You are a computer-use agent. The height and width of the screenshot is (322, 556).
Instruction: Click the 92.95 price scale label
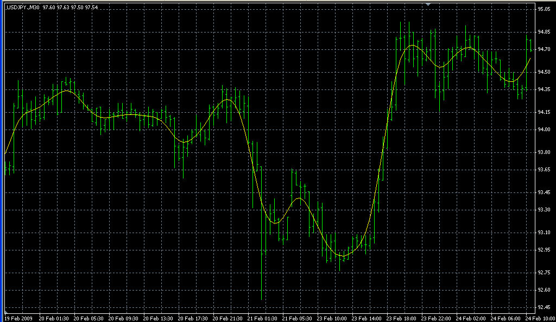[544, 250]
